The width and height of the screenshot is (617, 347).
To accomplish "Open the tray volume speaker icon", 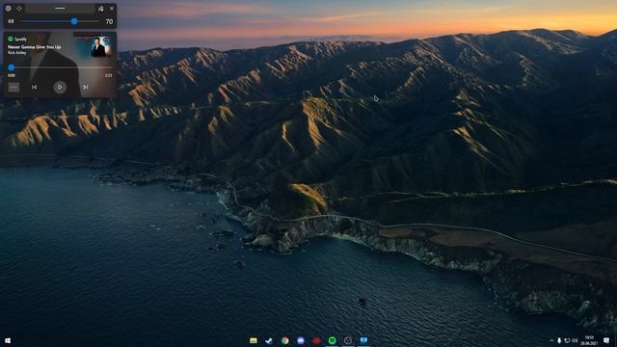I will [575, 340].
